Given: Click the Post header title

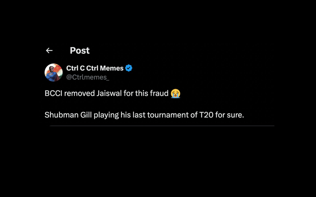Looking at the screenshot, I should pyautogui.click(x=80, y=50).
